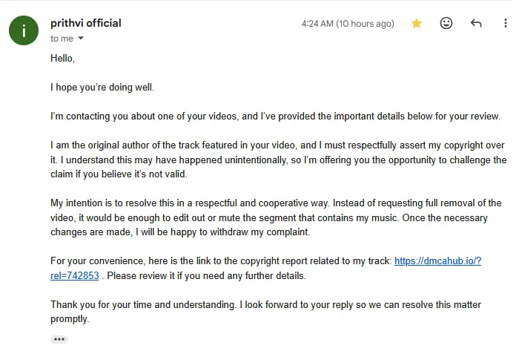Open the three-dot More options menu

[x=504, y=24]
